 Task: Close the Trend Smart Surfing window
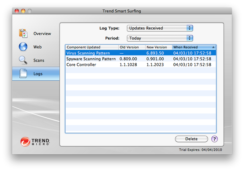click(x=17, y=11)
